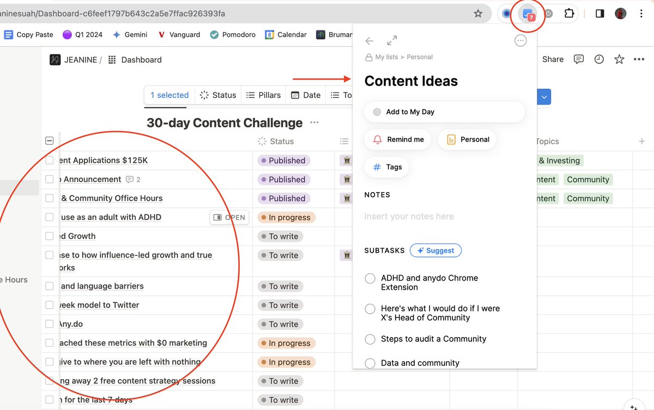The image size is (654, 410).
Task: Navigate to JEANINE in breadcrumb
Action: tap(80, 60)
